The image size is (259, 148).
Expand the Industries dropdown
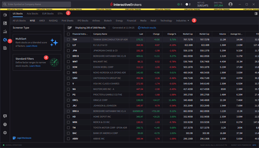[183, 21]
